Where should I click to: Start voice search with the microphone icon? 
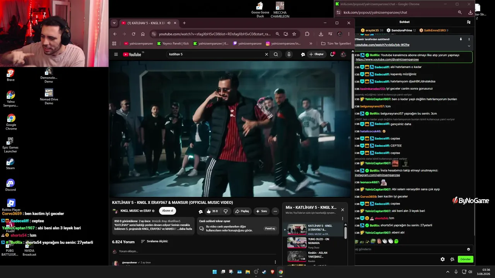(x=289, y=54)
